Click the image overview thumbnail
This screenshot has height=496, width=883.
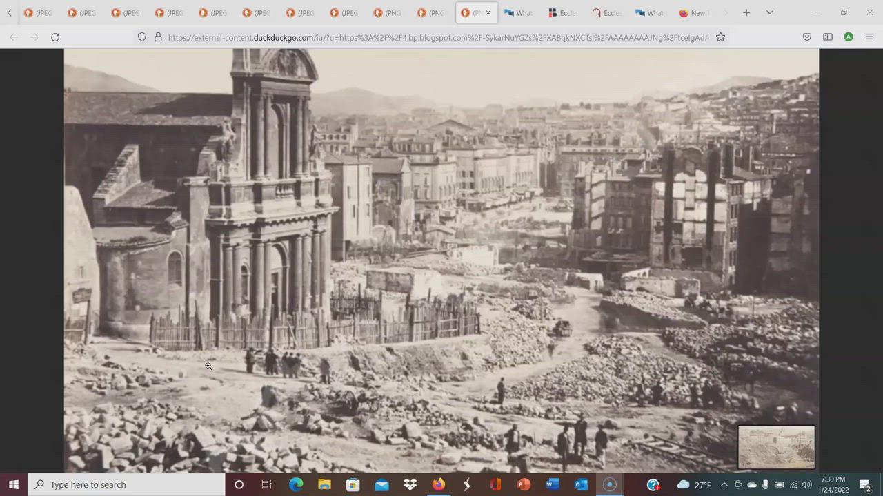(x=776, y=447)
